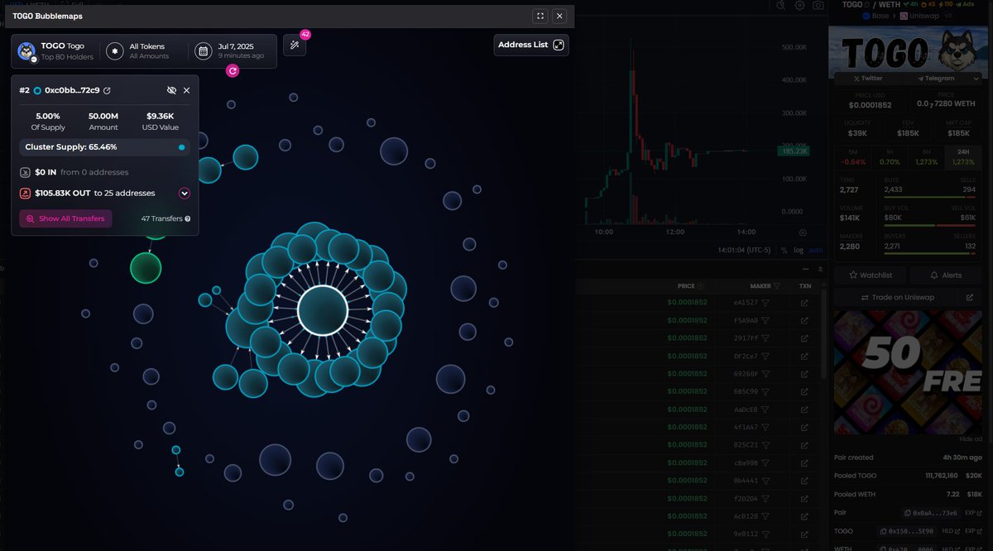Viewport: 993px width, 551px height.
Task: Minimize the transactions panel with the dash icon
Action: [806, 269]
